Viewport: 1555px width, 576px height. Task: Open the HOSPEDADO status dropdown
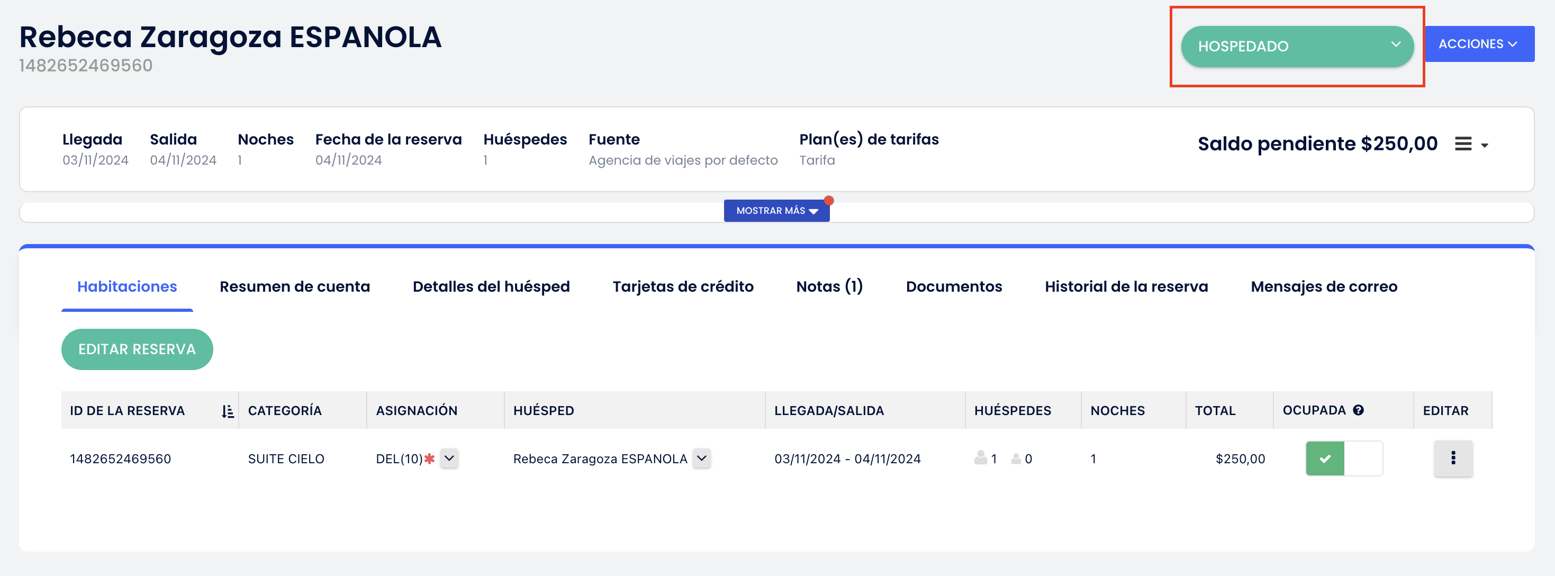1297,47
